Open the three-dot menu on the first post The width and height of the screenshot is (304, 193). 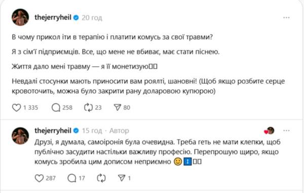coord(286,18)
